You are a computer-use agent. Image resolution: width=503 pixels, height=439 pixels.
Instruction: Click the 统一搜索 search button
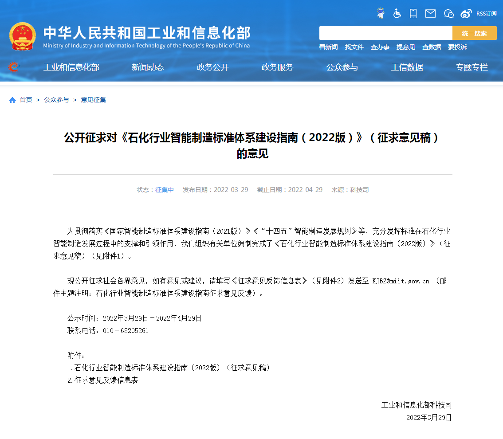(475, 33)
